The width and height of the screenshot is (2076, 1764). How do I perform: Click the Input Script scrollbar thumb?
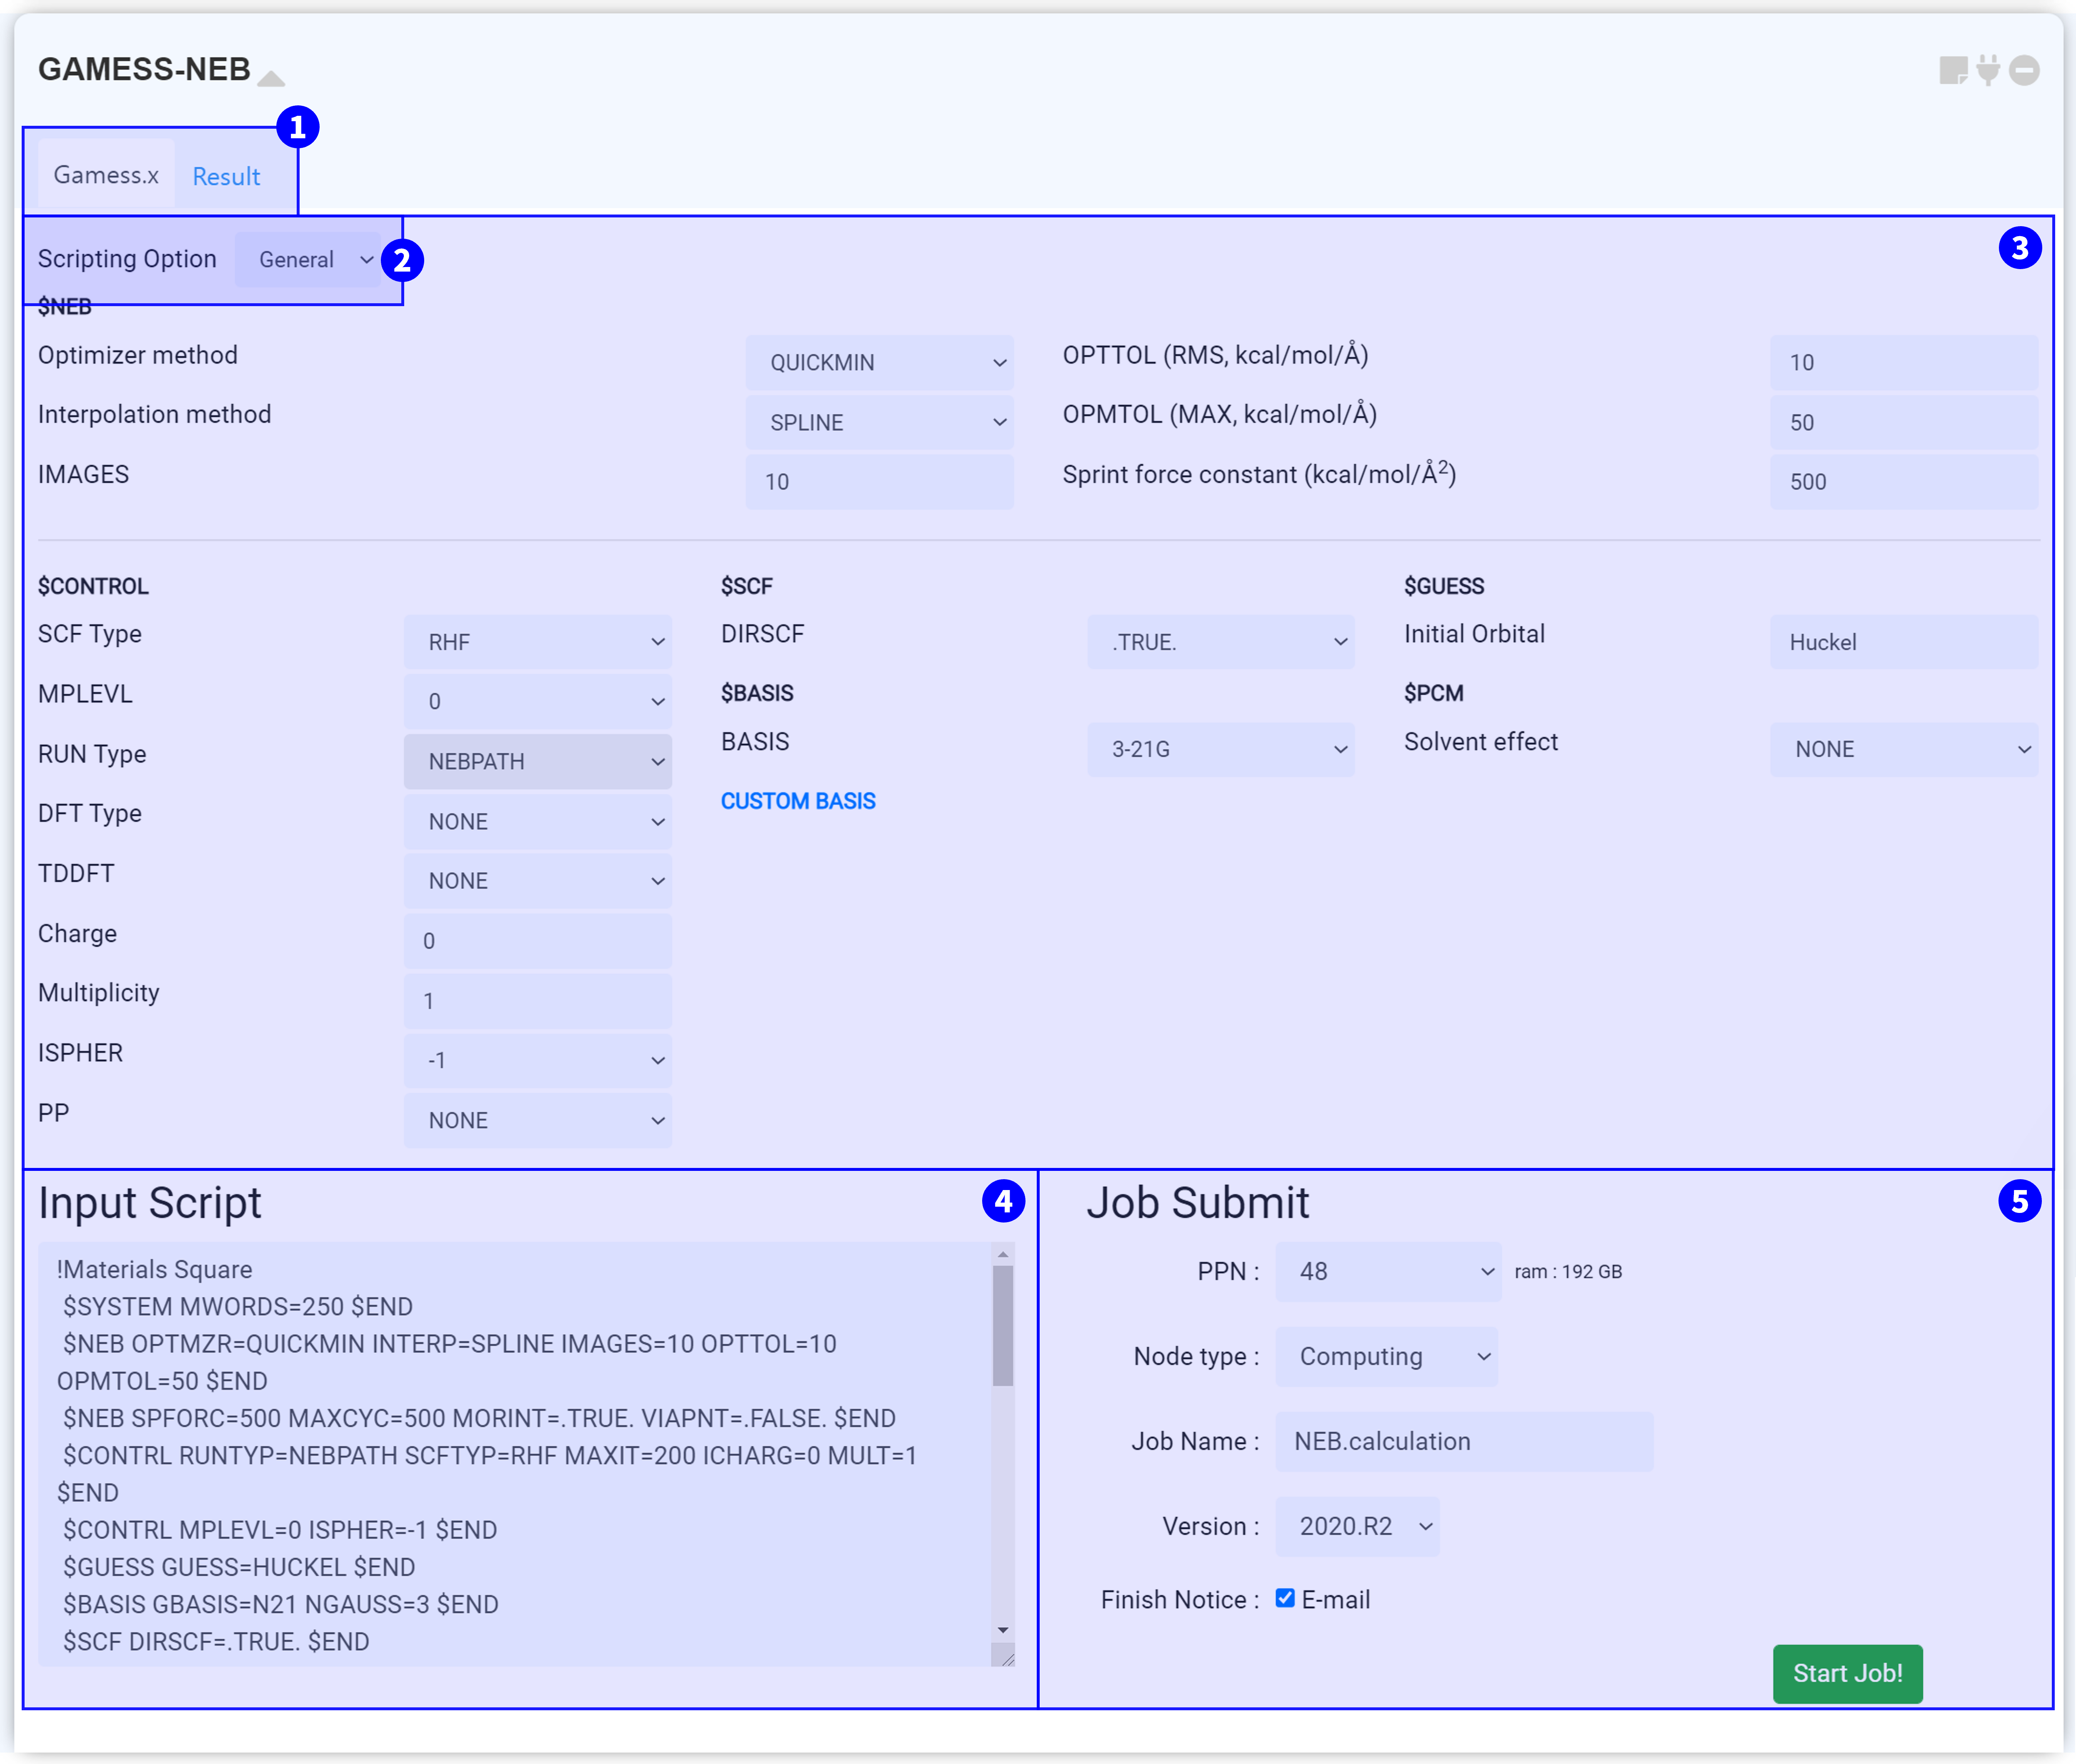[1003, 1325]
